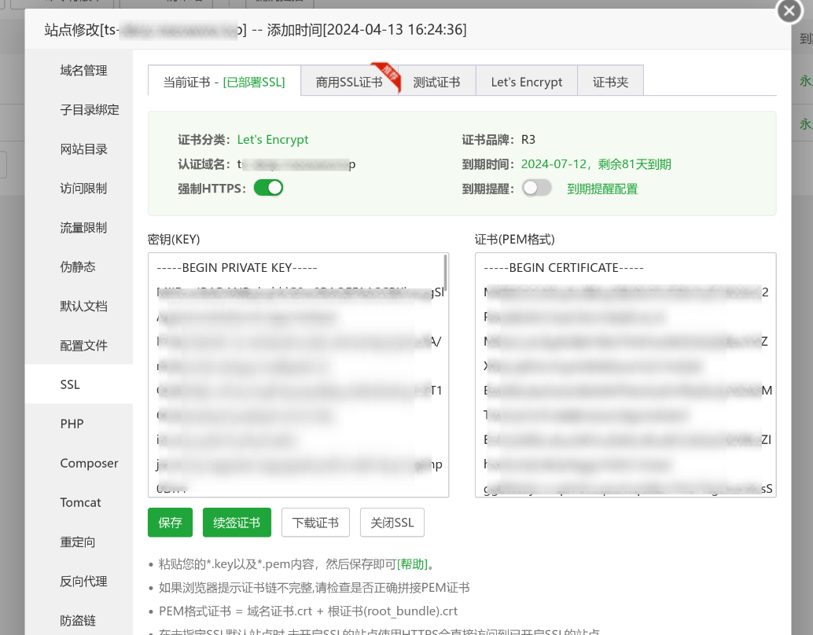Viewport: 813px width, 635px height.
Task: Select the 当前证书 tab
Action: pos(223,82)
